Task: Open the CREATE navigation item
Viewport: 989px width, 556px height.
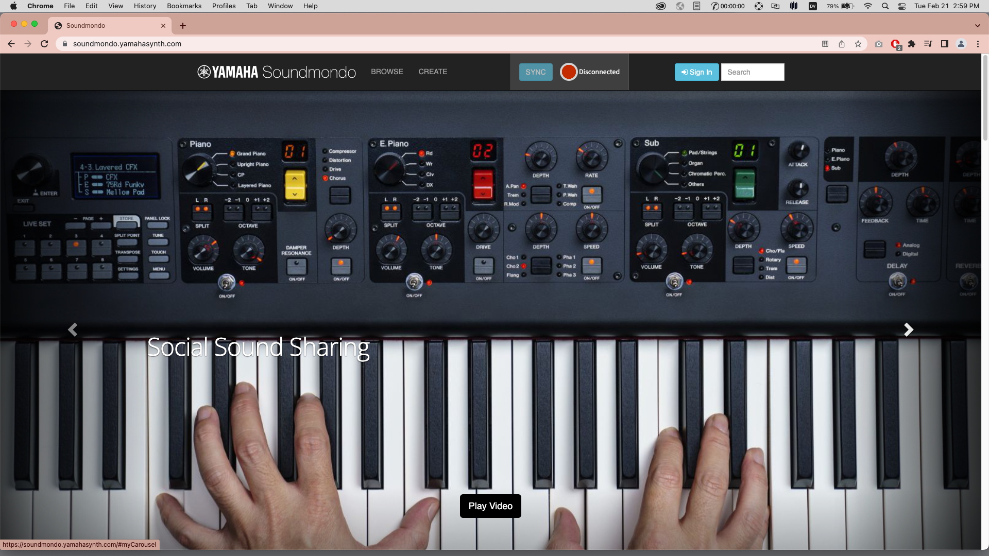Action: 433,72
